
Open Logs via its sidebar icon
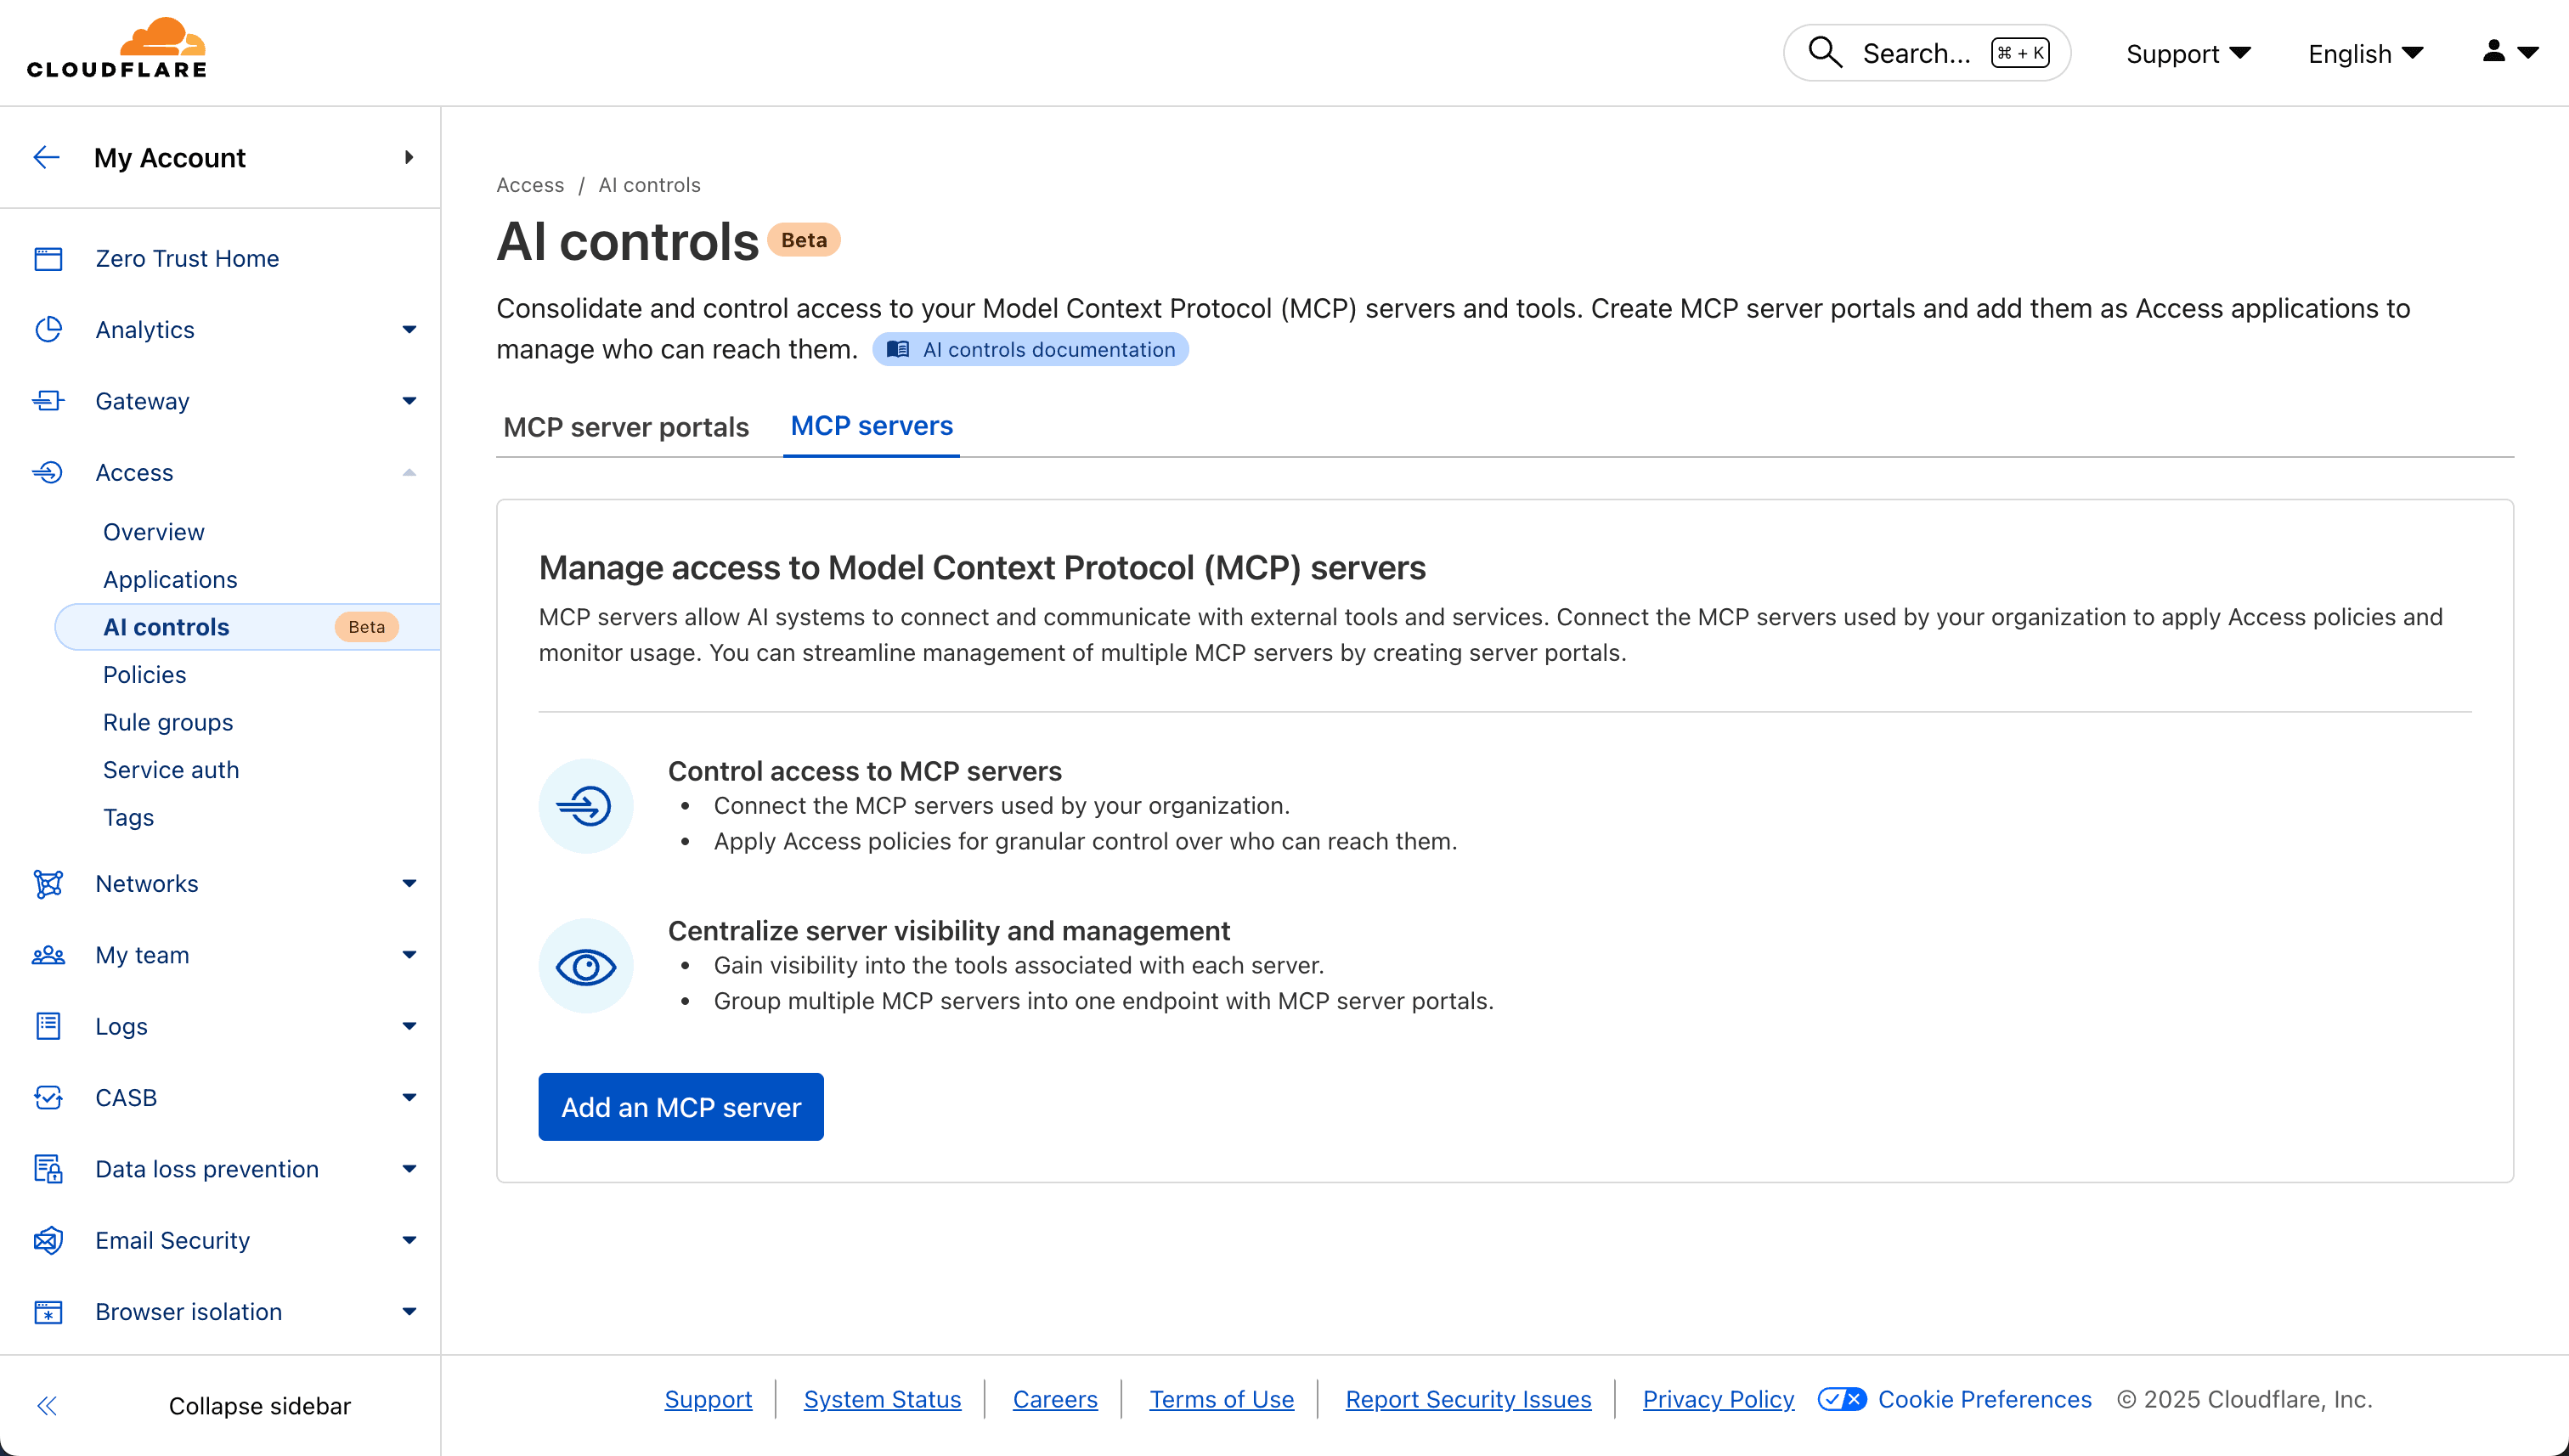click(x=48, y=1025)
